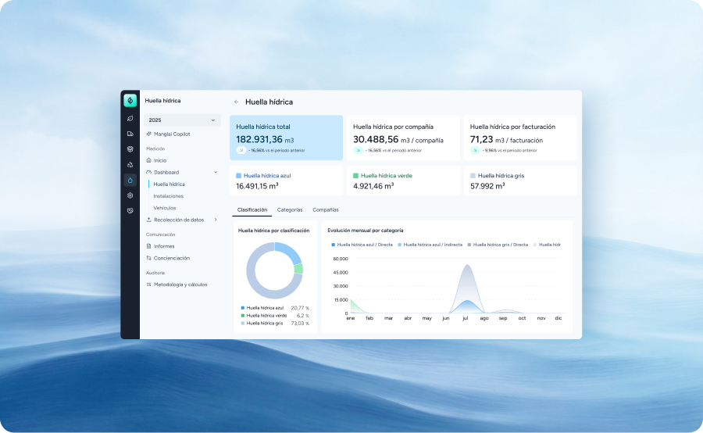
Task: Toggle the Huella hídrica azul entry in the donut legend
Action: tap(262, 308)
